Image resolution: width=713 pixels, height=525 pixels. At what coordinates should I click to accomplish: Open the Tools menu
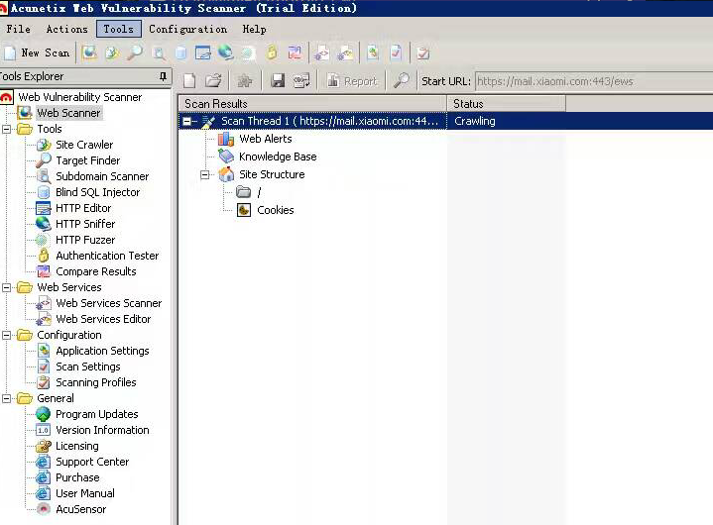(119, 29)
